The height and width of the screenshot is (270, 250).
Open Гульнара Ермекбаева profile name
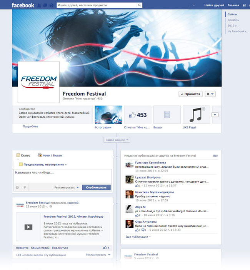(150, 163)
